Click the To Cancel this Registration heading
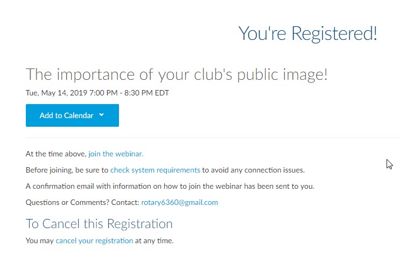The width and height of the screenshot is (400, 254). [x=99, y=224]
